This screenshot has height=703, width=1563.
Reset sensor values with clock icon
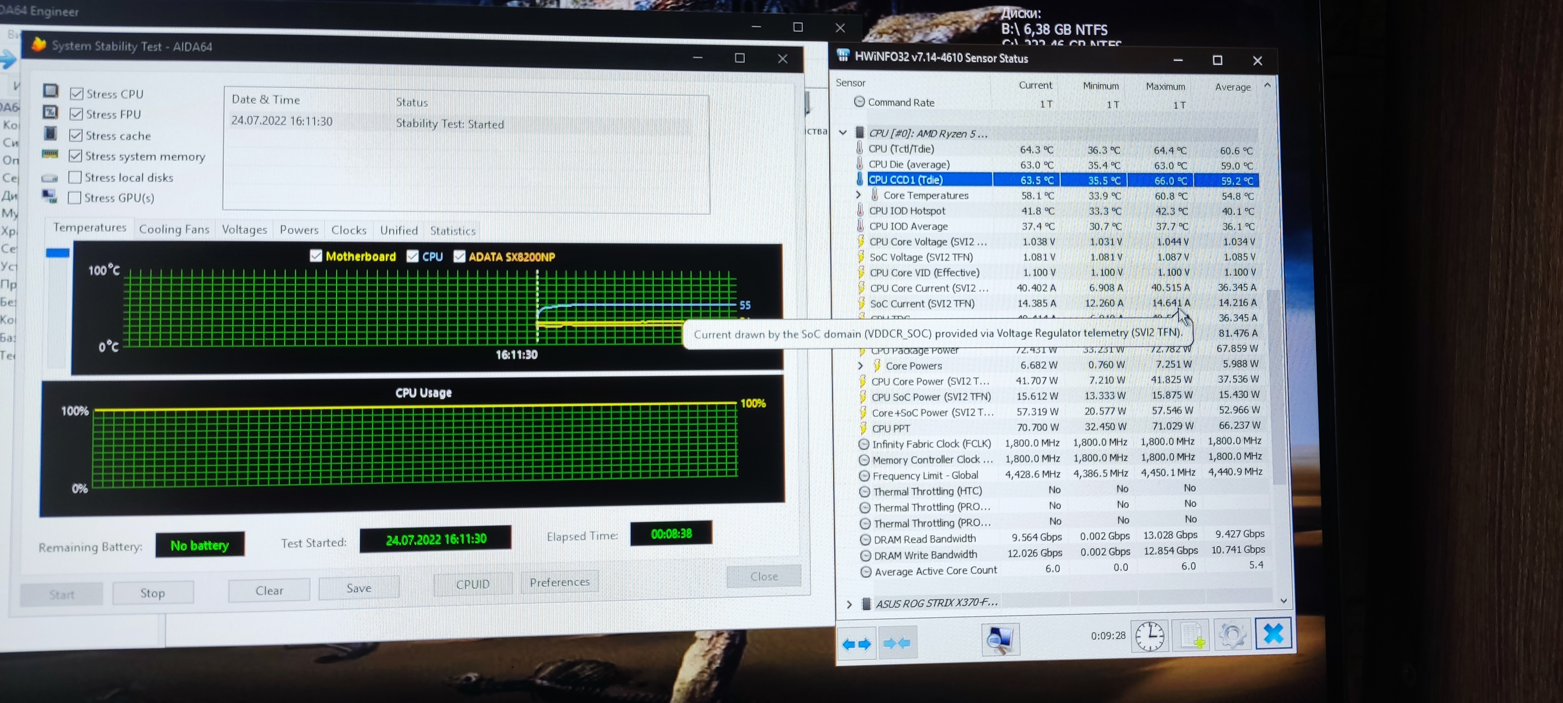point(1149,636)
